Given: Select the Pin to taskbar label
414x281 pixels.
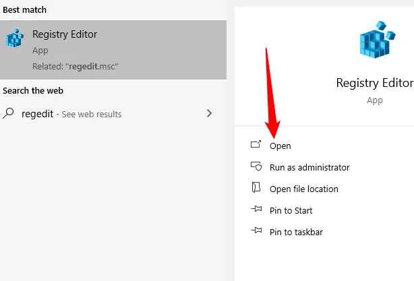Looking at the screenshot, I should 296,232.
